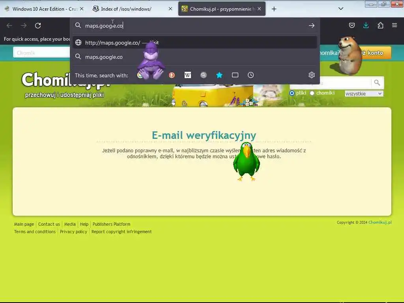Screen dimensions: 404x303
Task: Search with gray magnifier engine
Action: (x=204, y=75)
